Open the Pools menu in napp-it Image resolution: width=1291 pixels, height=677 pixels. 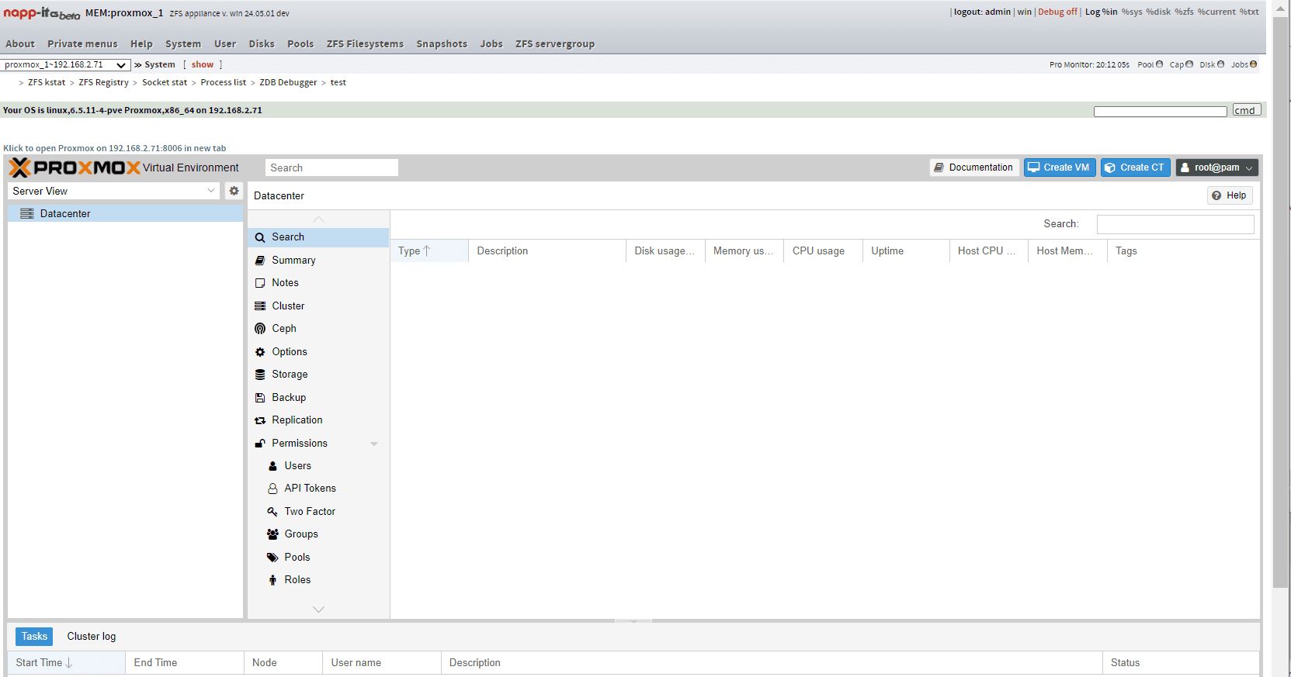(x=300, y=44)
